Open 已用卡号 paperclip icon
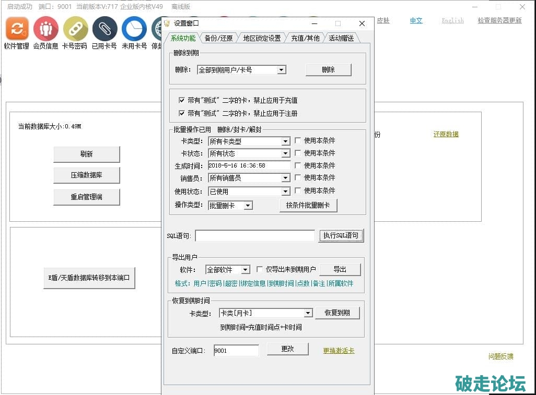Viewport: 536px width, 395px height. (x=104, y=29)
